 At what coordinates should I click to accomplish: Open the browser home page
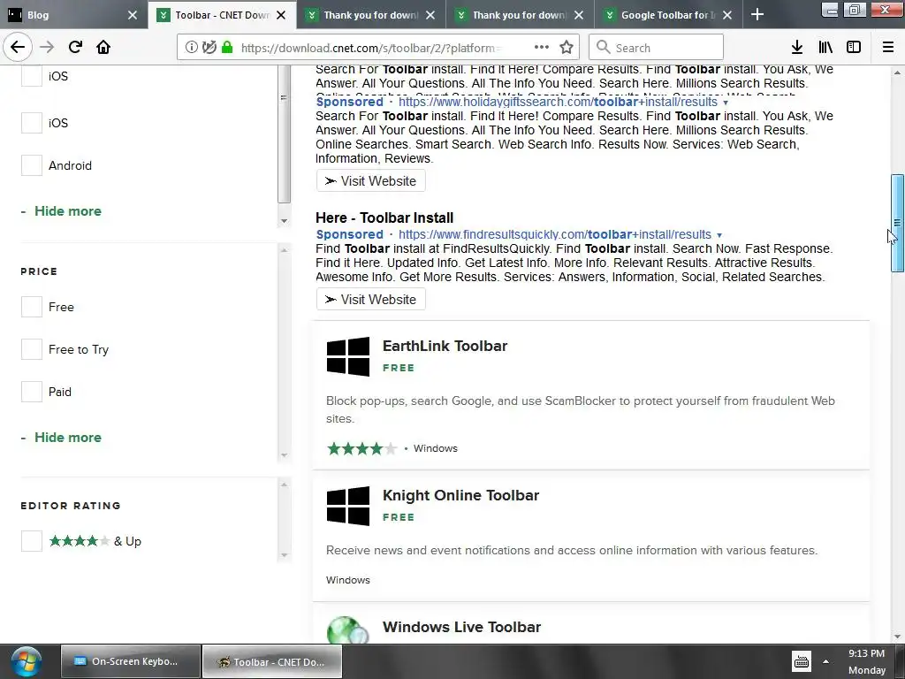pos(103,48)
